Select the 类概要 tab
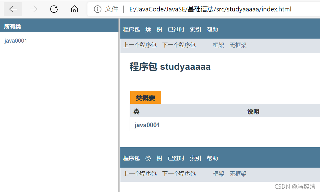320x192 pixels. pyautogui.click(x=145, y=97)
